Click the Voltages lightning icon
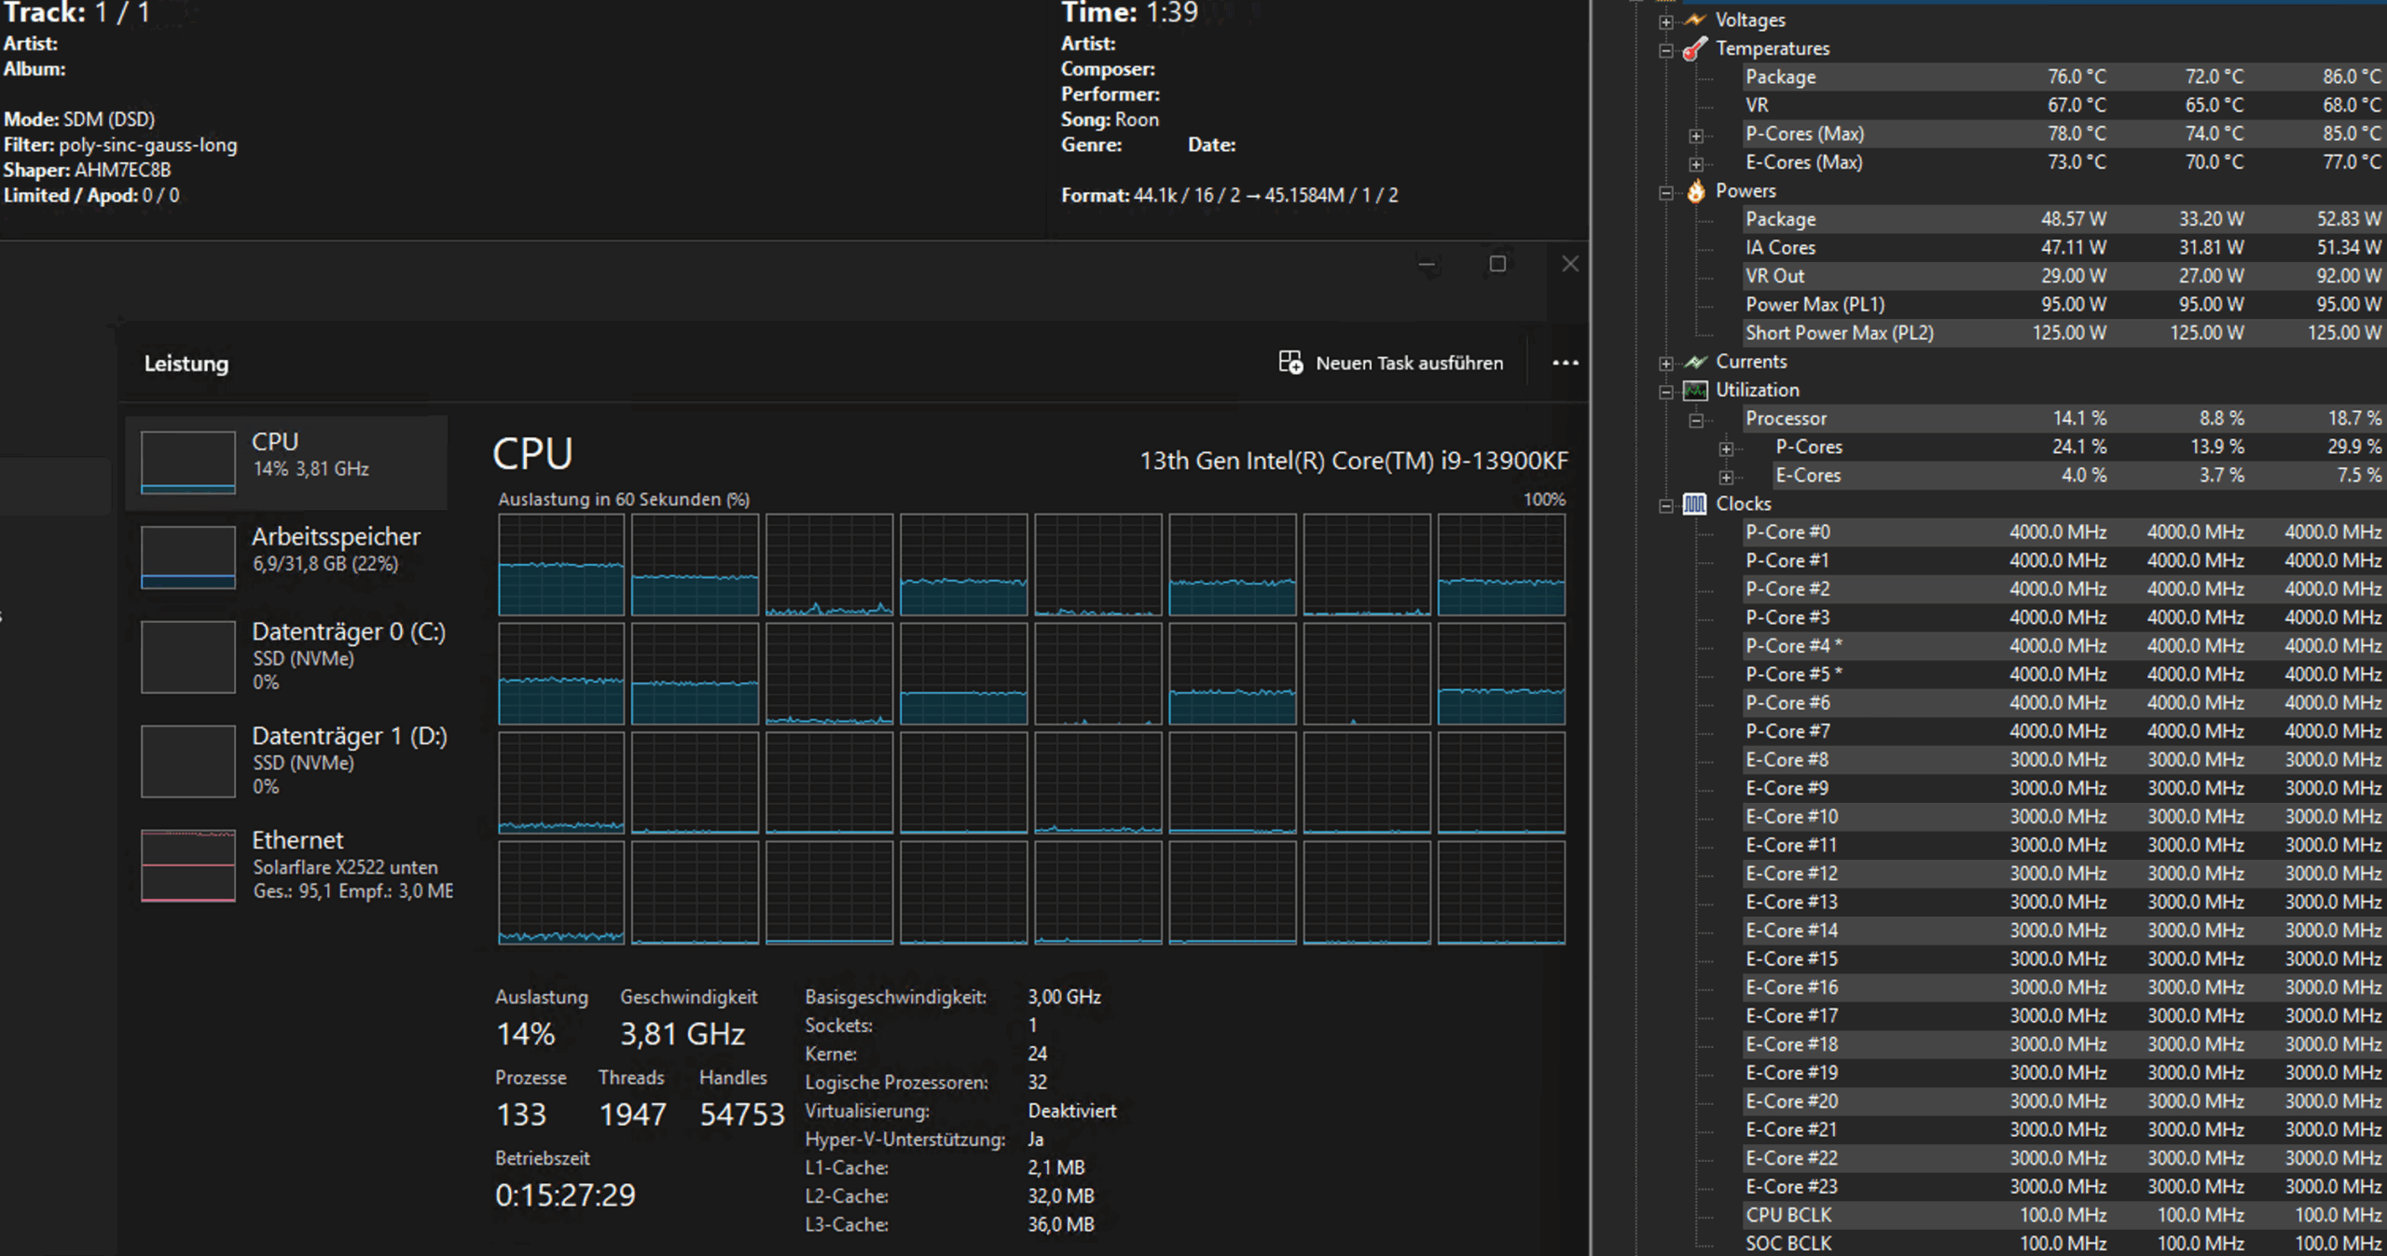The width and height of the screenshot is (2387, 1256). coord(1695,20)
